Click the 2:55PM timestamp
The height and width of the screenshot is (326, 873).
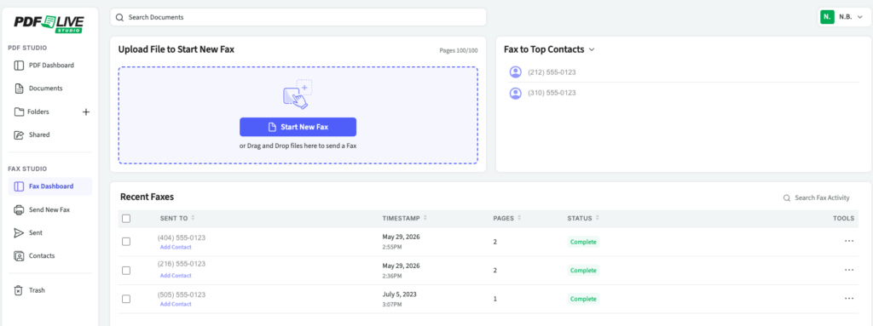click(x=391, y=247)
